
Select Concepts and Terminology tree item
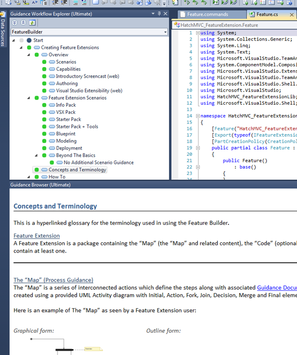(x=77, y=170)
